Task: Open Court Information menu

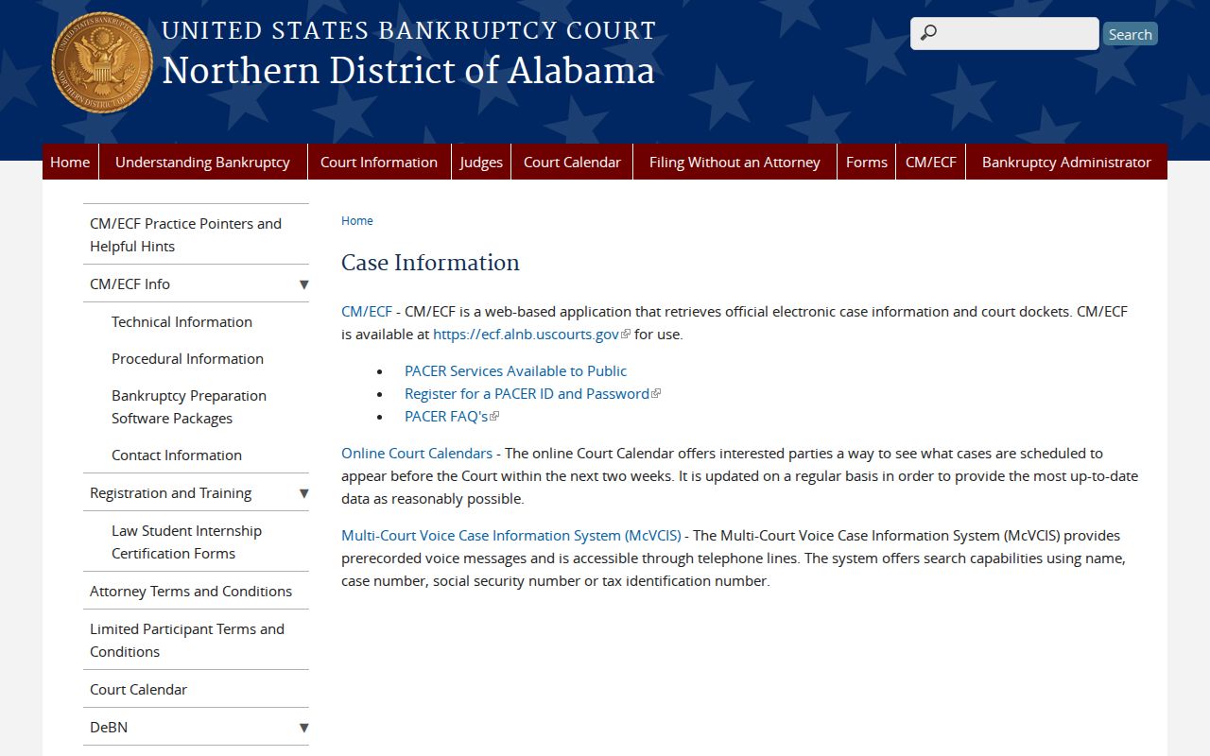Action: click(379, 162)
